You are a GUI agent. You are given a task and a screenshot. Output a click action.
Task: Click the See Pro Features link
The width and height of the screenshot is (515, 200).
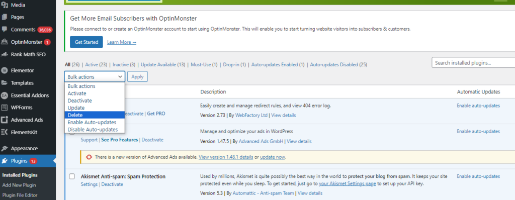point(120,140)
